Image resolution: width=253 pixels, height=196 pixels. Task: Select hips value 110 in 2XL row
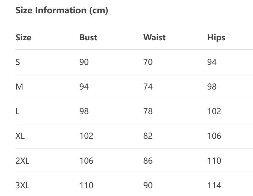coord(214,161)
